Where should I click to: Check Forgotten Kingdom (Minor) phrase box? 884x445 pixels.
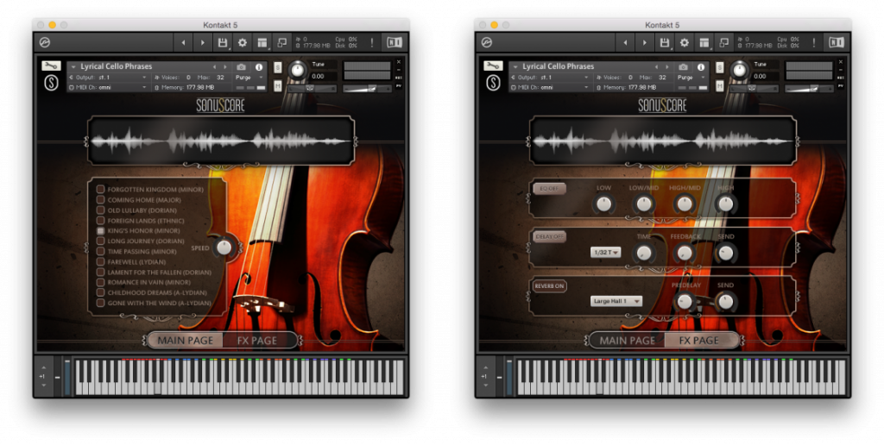tap(100, 189)
